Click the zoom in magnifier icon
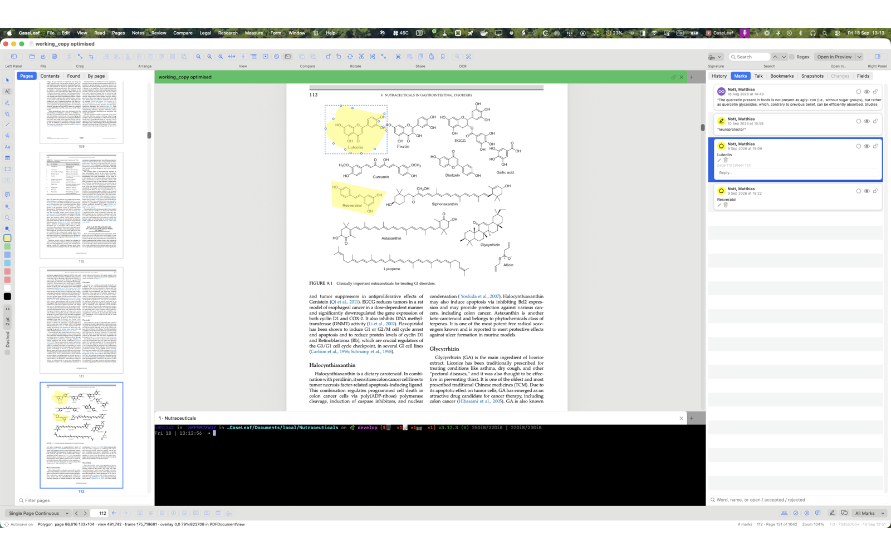This screenshot has height=556, width=891. pyautogui.click(x=209, y=57)
